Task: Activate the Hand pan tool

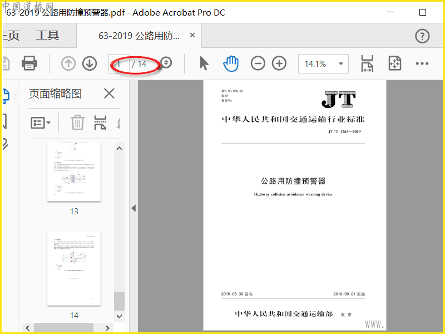Action: click(231, 63)
